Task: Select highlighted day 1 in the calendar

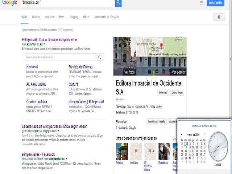Action: click(x=186, y=144)
